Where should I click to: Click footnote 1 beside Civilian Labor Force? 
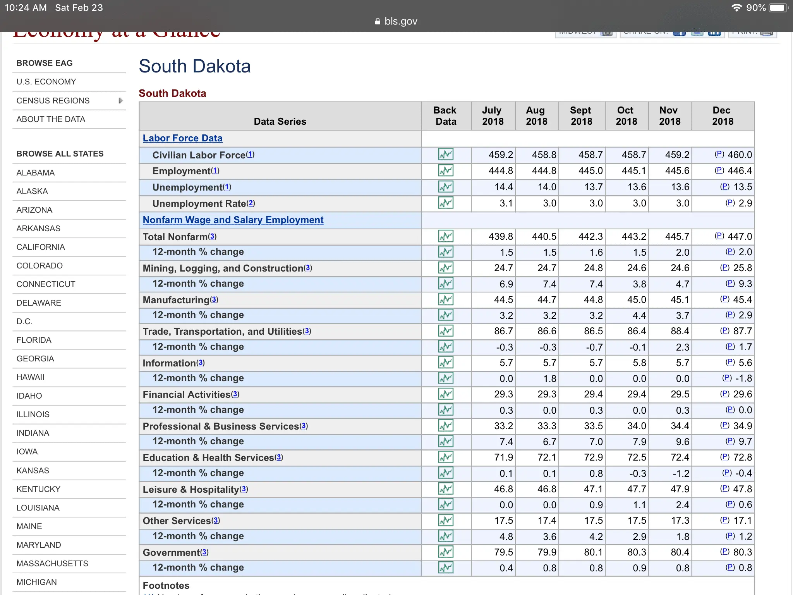pyautogui.click(x=251, y=154)
